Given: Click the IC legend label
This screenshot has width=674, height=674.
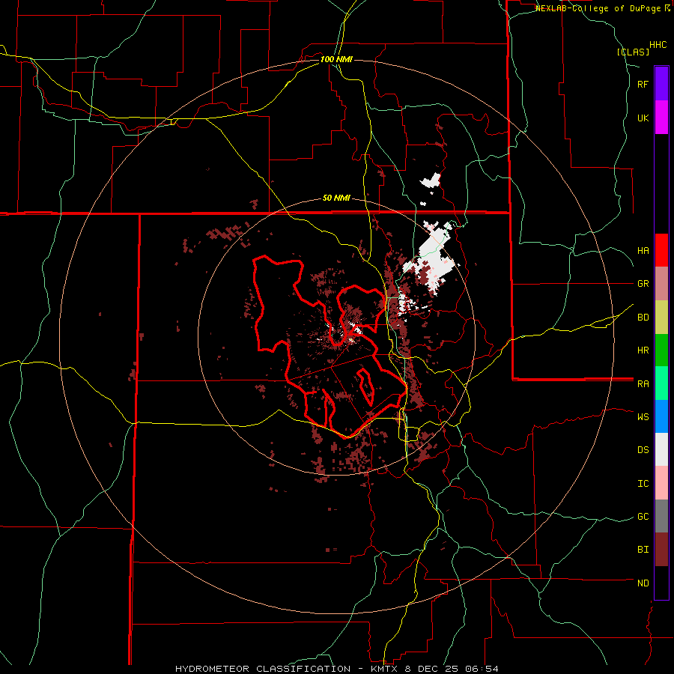Looking at the screenshot, I should click(x=643, y=484).
